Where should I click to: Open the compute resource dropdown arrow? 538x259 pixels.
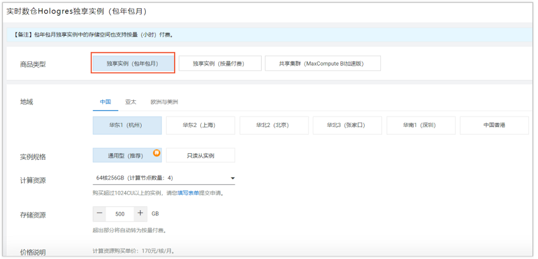(233, 178)
